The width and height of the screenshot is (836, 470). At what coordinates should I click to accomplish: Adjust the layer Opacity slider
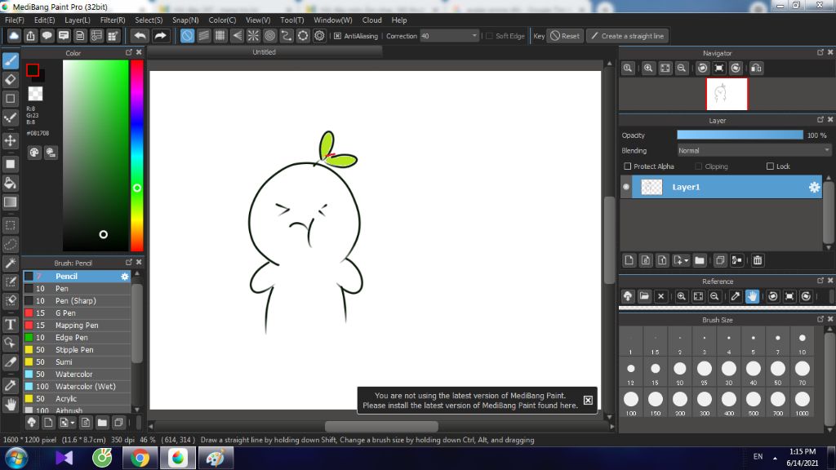[740, 135]
